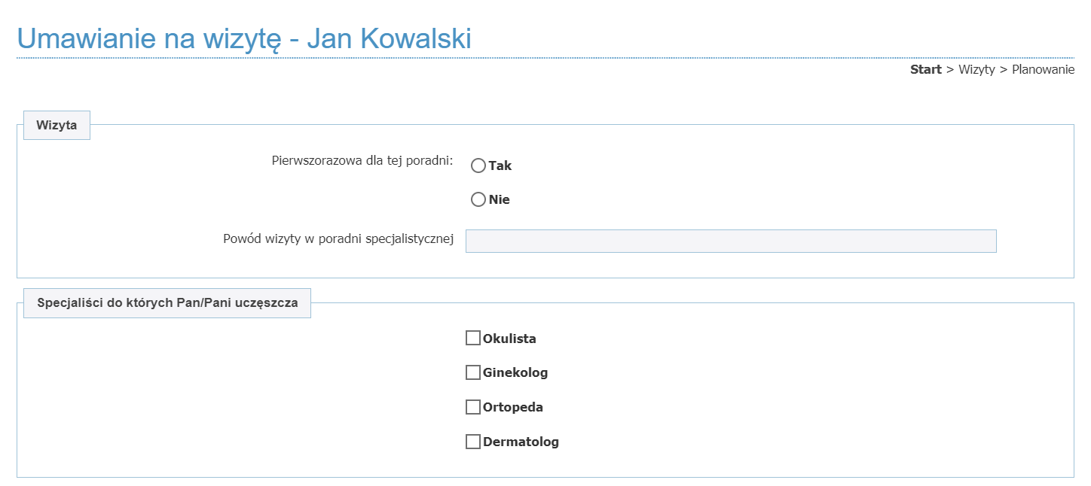Click the 'Pierwszorazowa dla tej poradni' label

pos(362,160)
